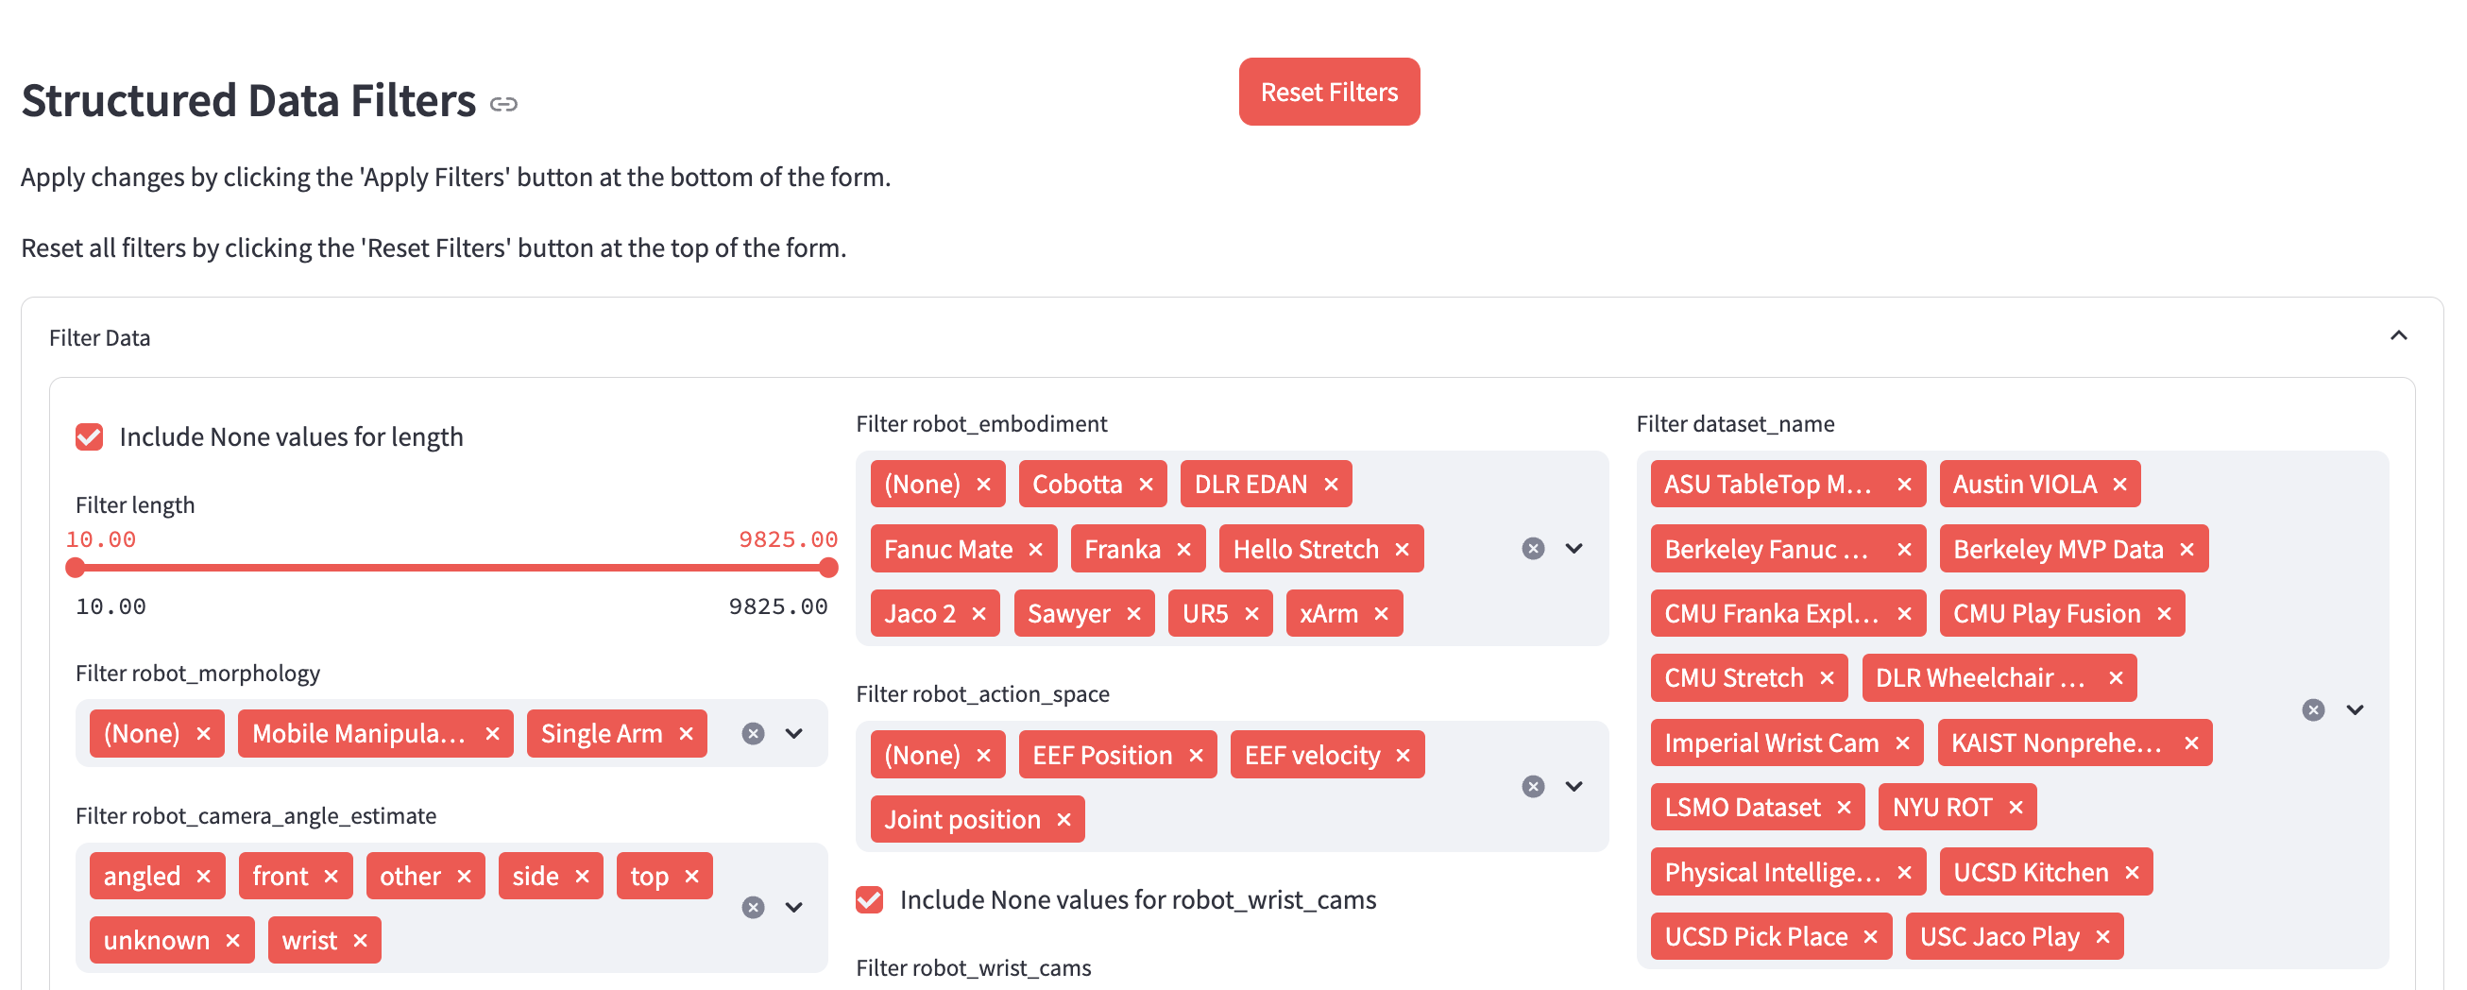2467x990 pixels.
Task: Remove the Mobile Manipula... morphology tag
Action: [492, 733]
